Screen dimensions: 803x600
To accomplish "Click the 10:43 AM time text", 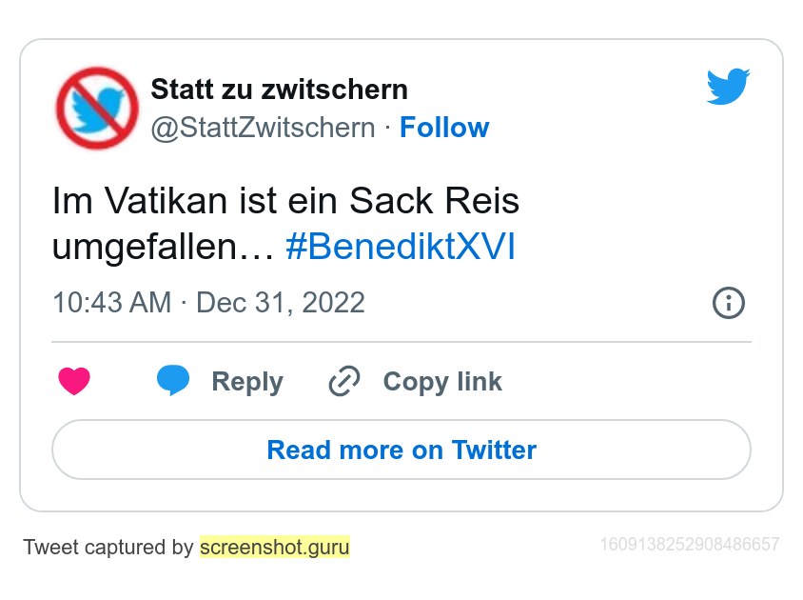I will point(111,303).
